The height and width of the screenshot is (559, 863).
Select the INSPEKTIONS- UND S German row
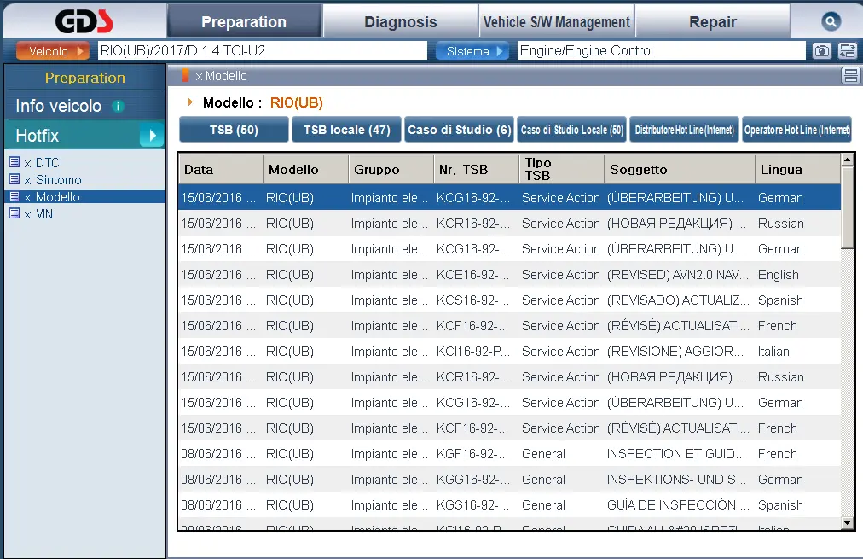coord(510,479)
